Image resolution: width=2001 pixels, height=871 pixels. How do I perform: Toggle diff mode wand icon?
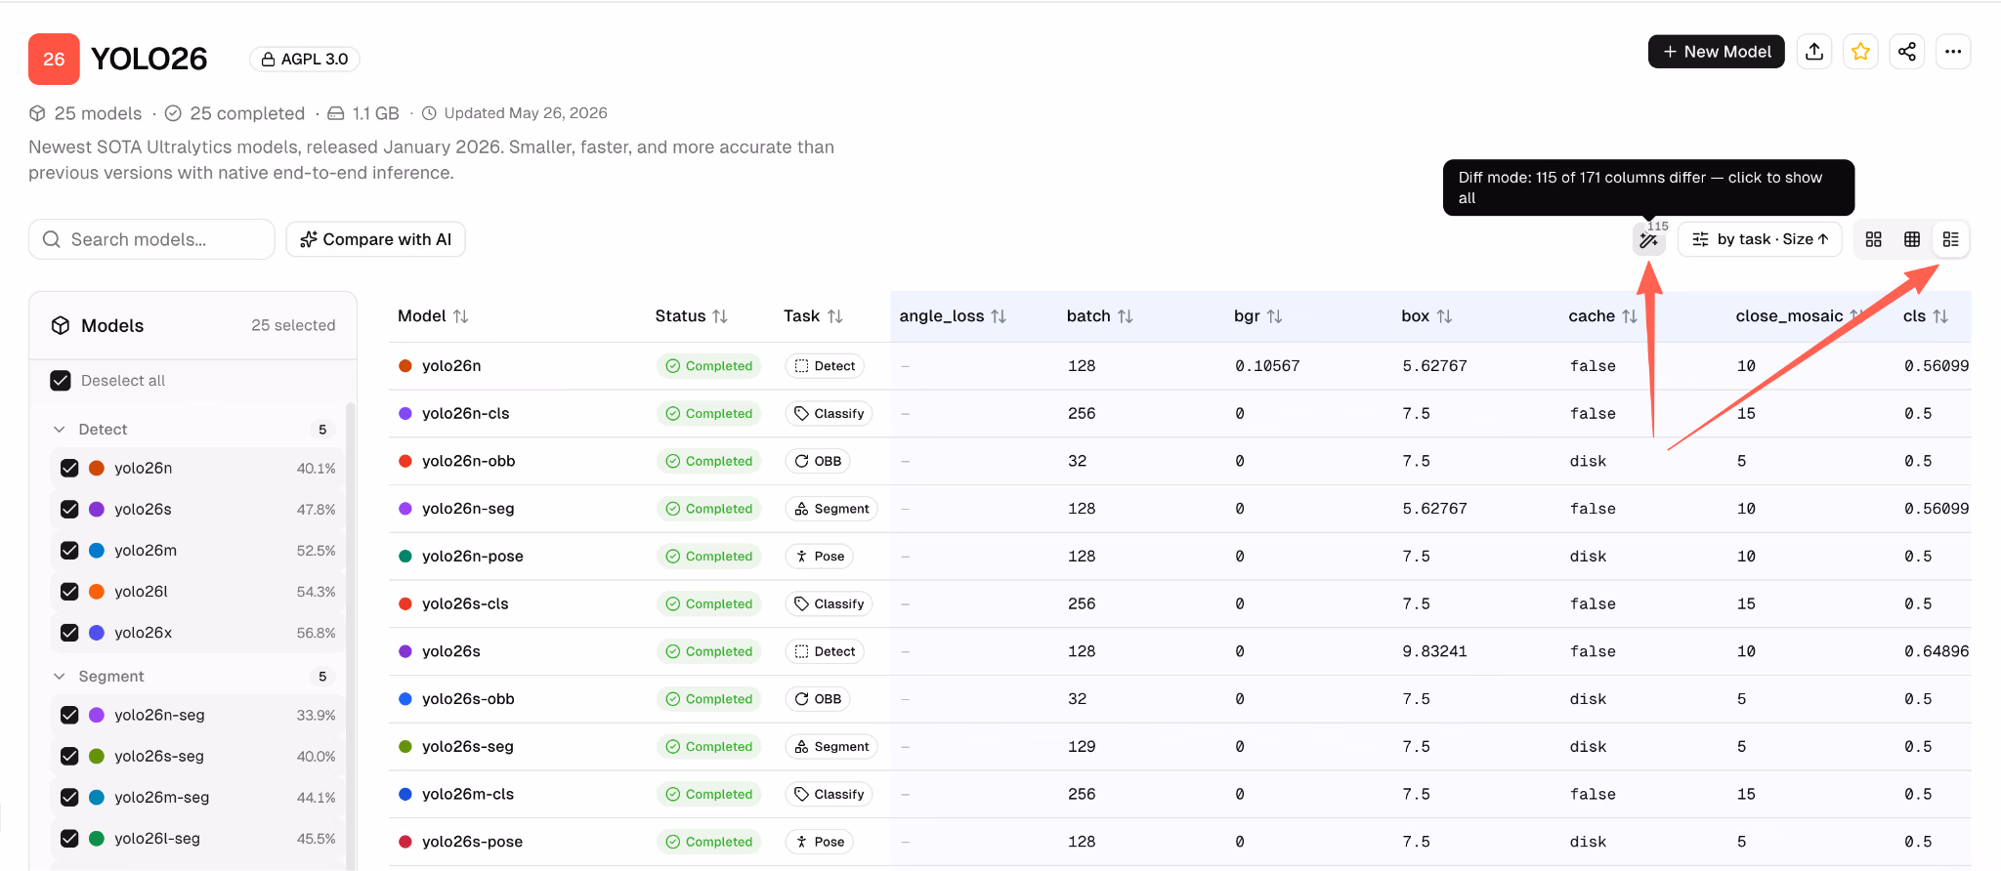click(1649, 239)
